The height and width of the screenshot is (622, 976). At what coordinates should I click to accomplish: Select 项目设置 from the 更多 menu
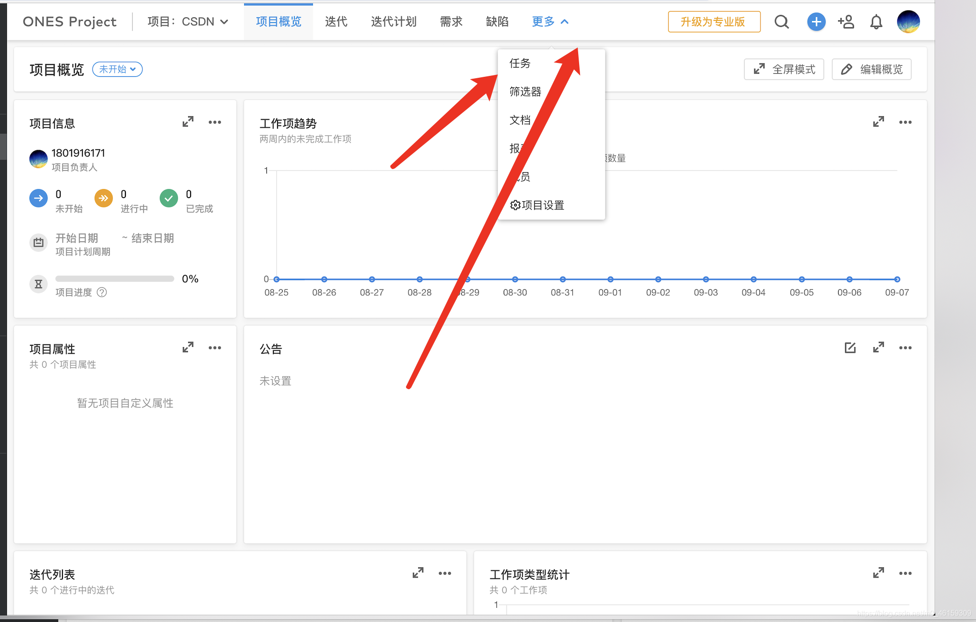tap(551, 205)
